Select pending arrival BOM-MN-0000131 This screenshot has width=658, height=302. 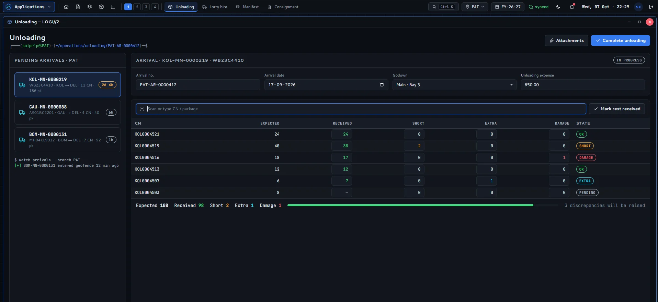point(68,140)
